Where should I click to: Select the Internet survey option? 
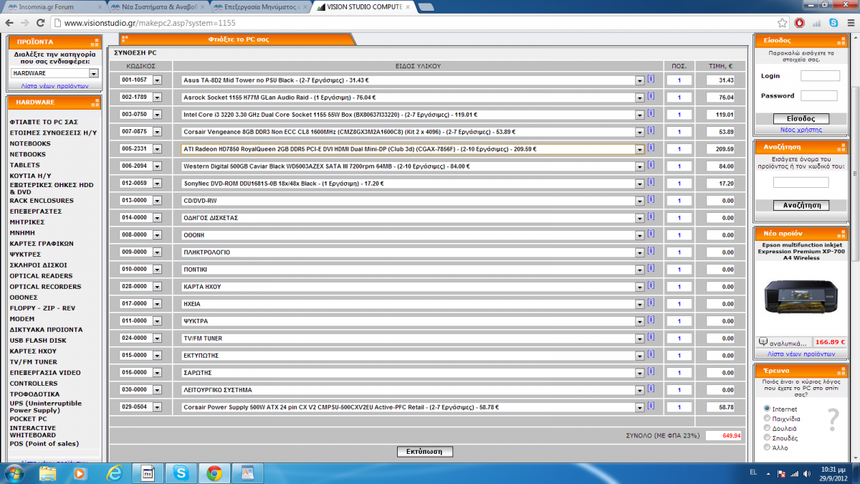768,409
